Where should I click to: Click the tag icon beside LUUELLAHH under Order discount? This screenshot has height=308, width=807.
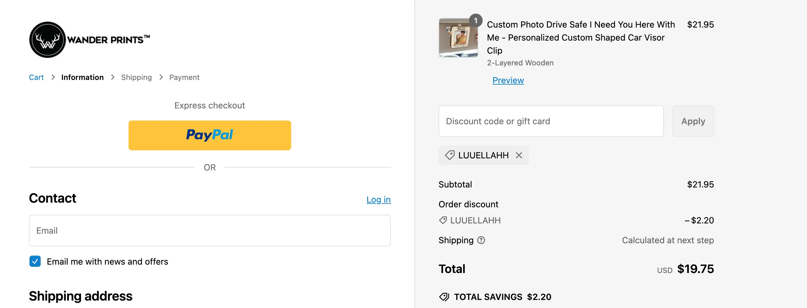point(443,220)
